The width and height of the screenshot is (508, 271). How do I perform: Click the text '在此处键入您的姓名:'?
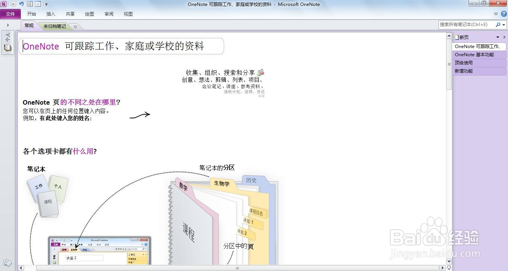point(66,118)
